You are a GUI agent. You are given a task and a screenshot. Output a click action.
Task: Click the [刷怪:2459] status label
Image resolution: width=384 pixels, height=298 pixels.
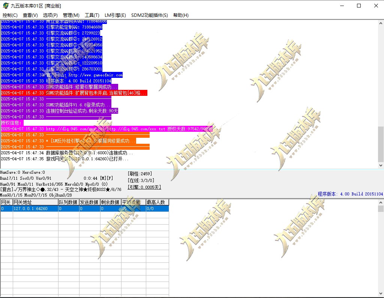[140, 174]
